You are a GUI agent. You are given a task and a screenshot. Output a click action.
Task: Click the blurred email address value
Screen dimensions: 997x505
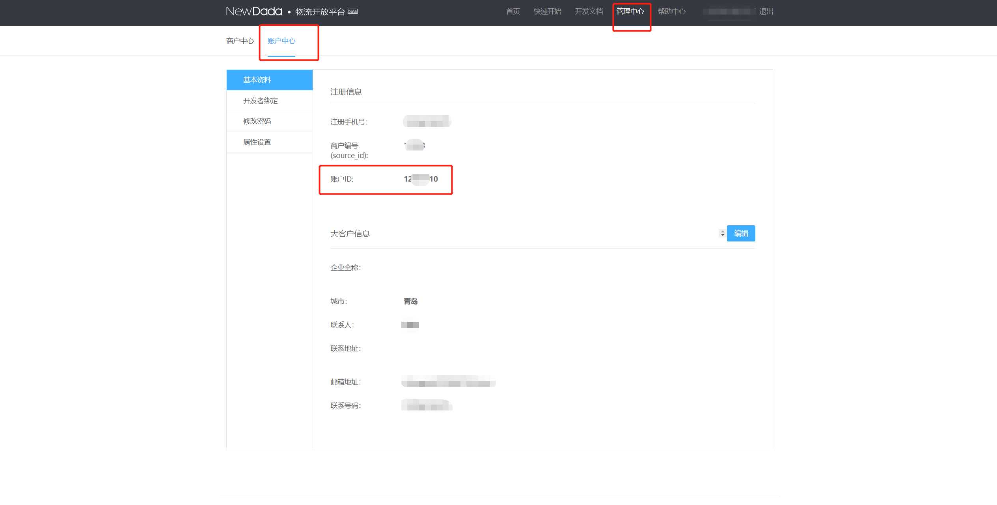tap(449, 381)
